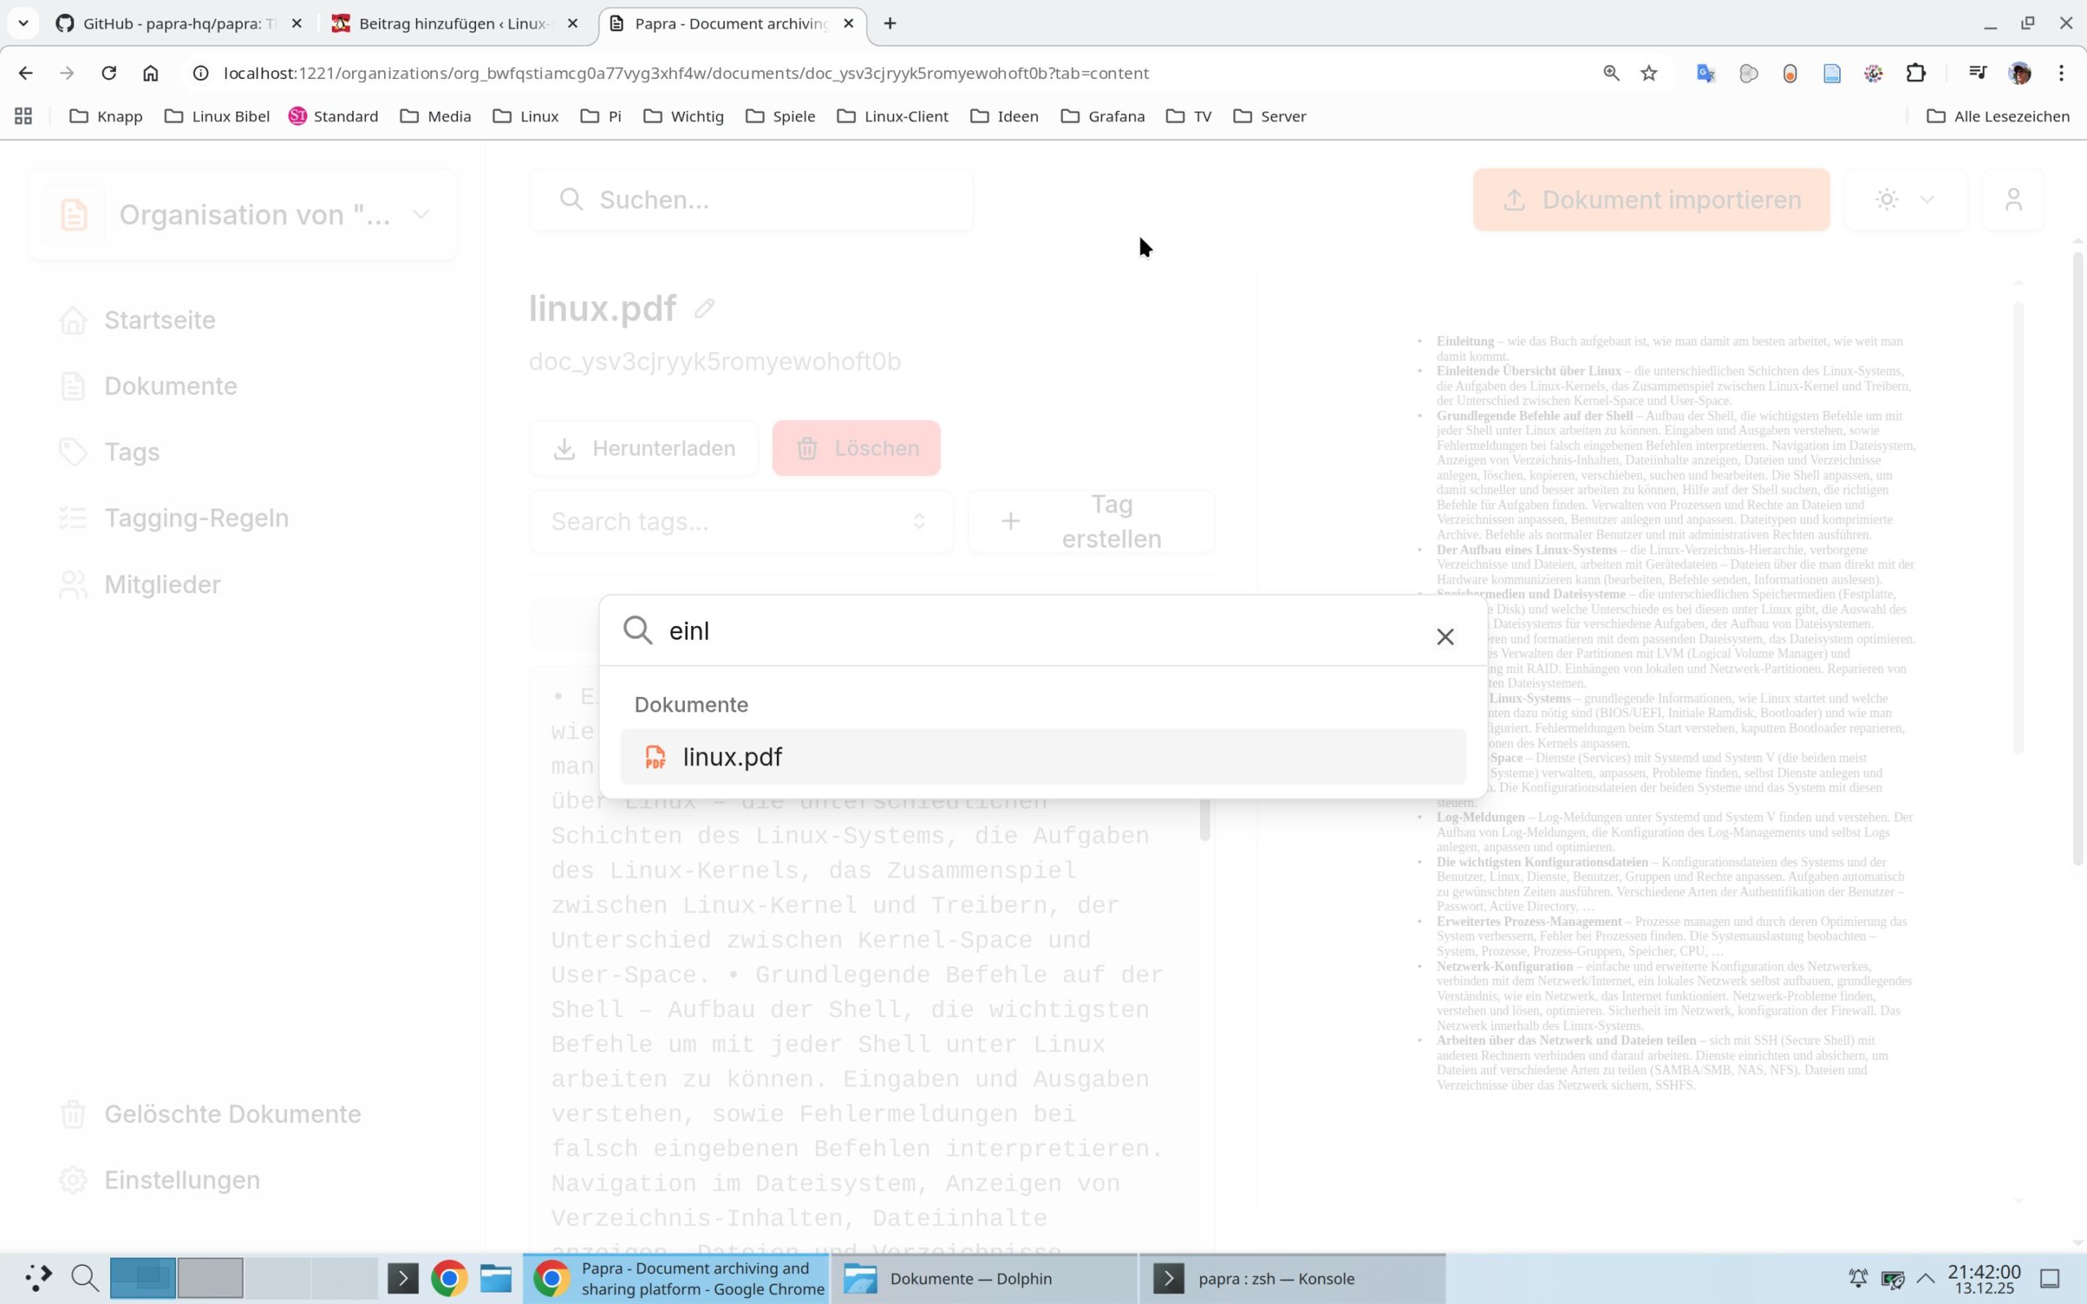Open Chrome extensions puzzle icon
The height and width of the screenshot is (1304, 2087).
pyautogui.click(x=1915, y=73)
